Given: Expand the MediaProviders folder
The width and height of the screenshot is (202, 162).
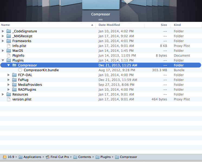Looking at the screenshot, I should tap(8, 85).
